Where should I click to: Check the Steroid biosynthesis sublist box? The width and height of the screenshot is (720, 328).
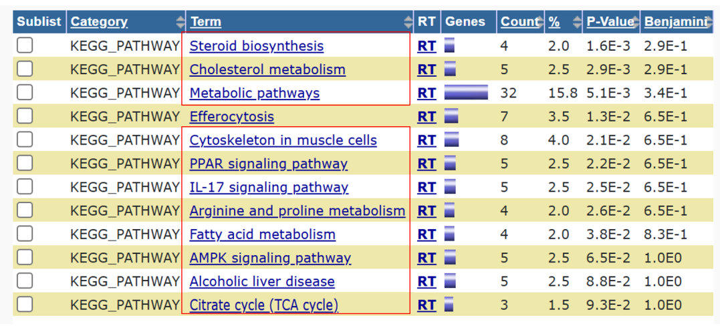(25, 45)
